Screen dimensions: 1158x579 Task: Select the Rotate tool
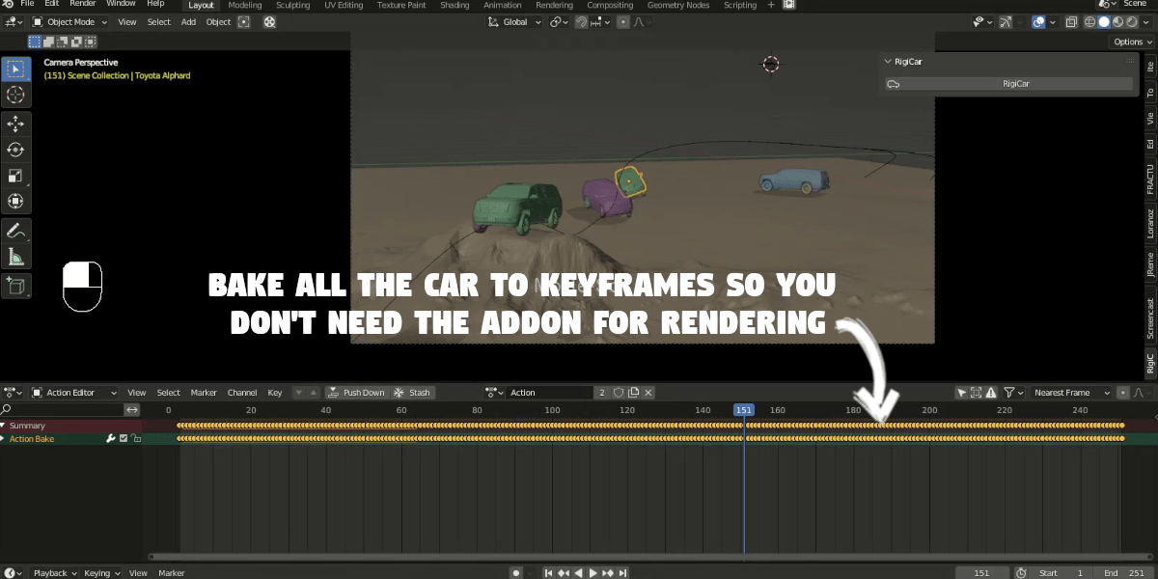pyautogui.click(x=15, y=150)
